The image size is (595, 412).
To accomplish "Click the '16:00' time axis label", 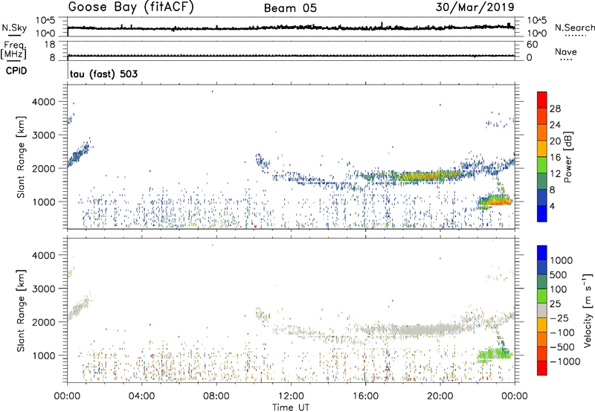I will 365,396.
